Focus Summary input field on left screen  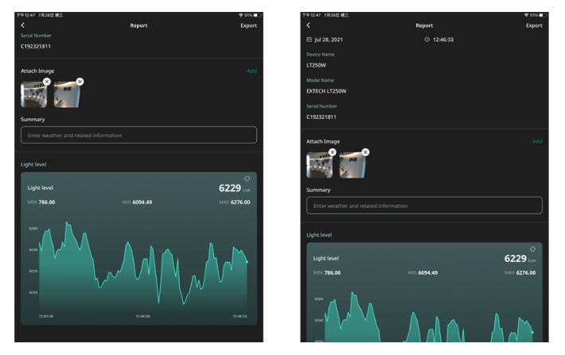click(x=138, y=135)
